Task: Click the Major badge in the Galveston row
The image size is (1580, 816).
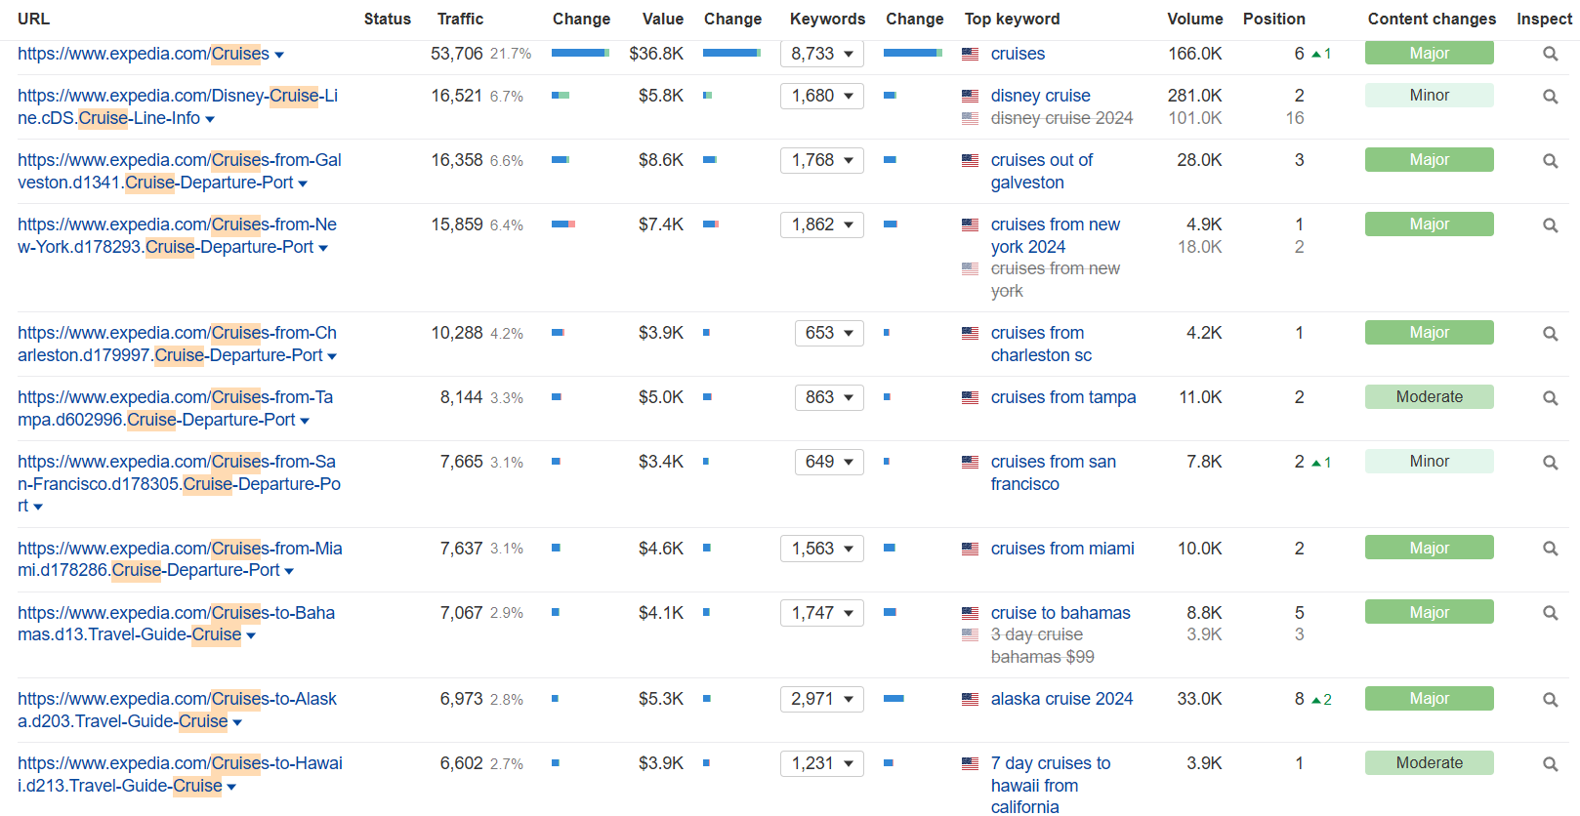Action: tap(1429, 159)
